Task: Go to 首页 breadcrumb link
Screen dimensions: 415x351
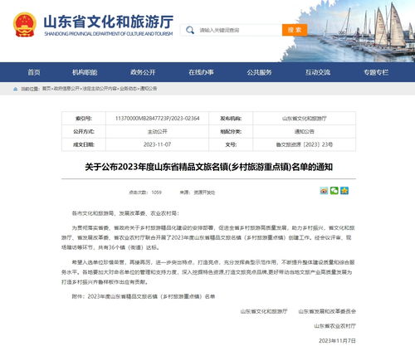Action: coord(46,89)
